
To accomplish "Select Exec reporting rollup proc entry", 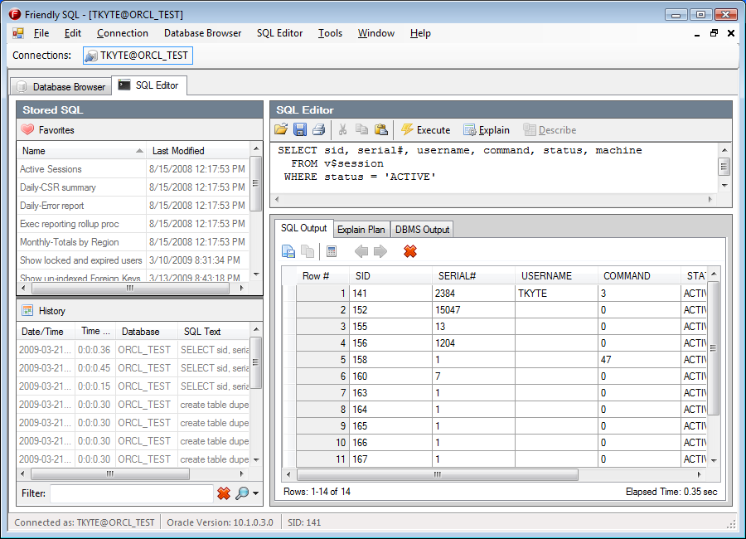I will [133, 224].
